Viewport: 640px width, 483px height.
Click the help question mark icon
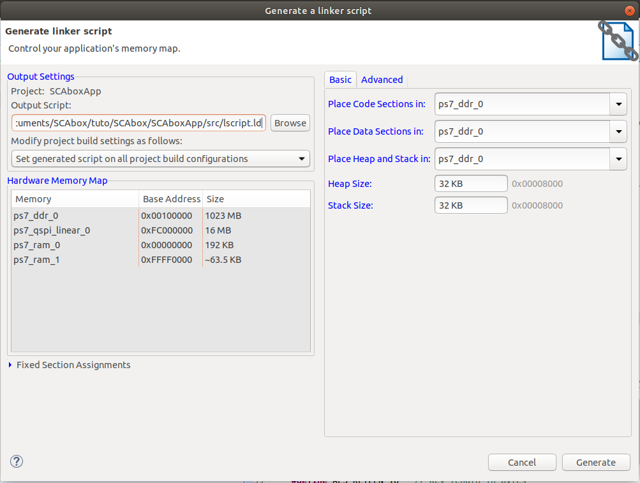[17, 461]
